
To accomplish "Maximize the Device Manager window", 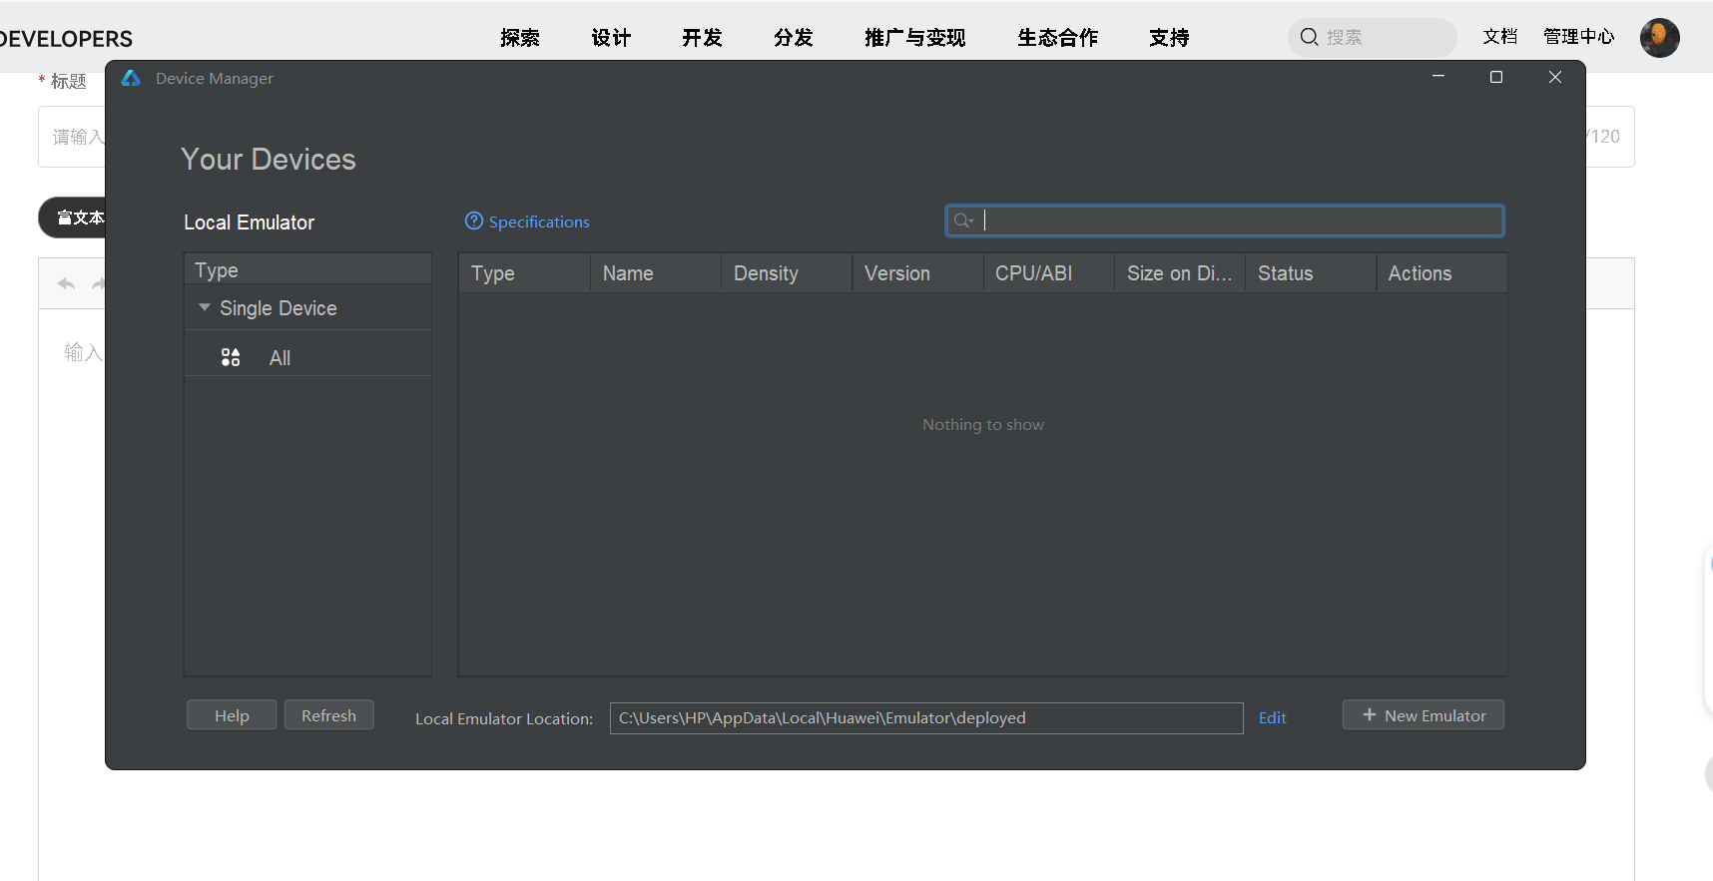I will pyautogui.click(x=1496, y=77).
